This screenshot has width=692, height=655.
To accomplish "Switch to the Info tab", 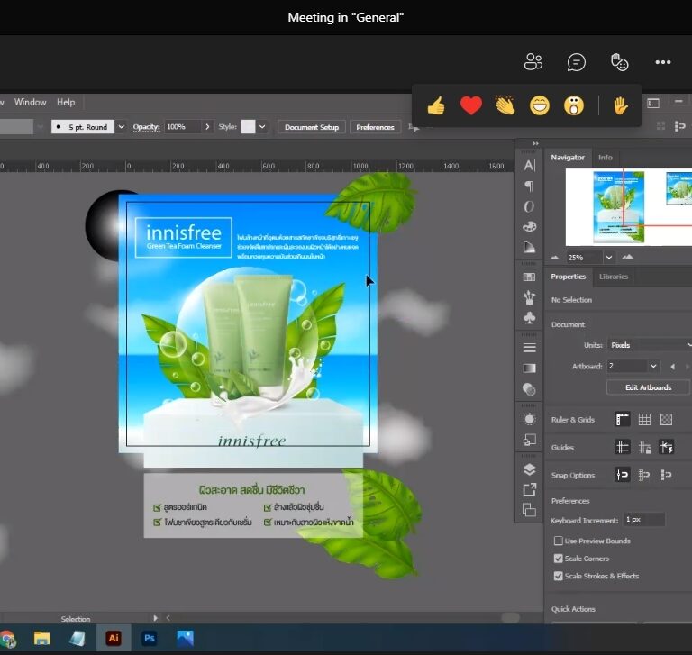I will 605,158.
